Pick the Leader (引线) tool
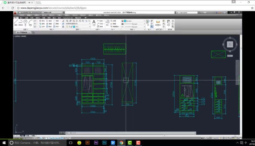This screenshot has width=255, height=146. click(x=100, y=24)
